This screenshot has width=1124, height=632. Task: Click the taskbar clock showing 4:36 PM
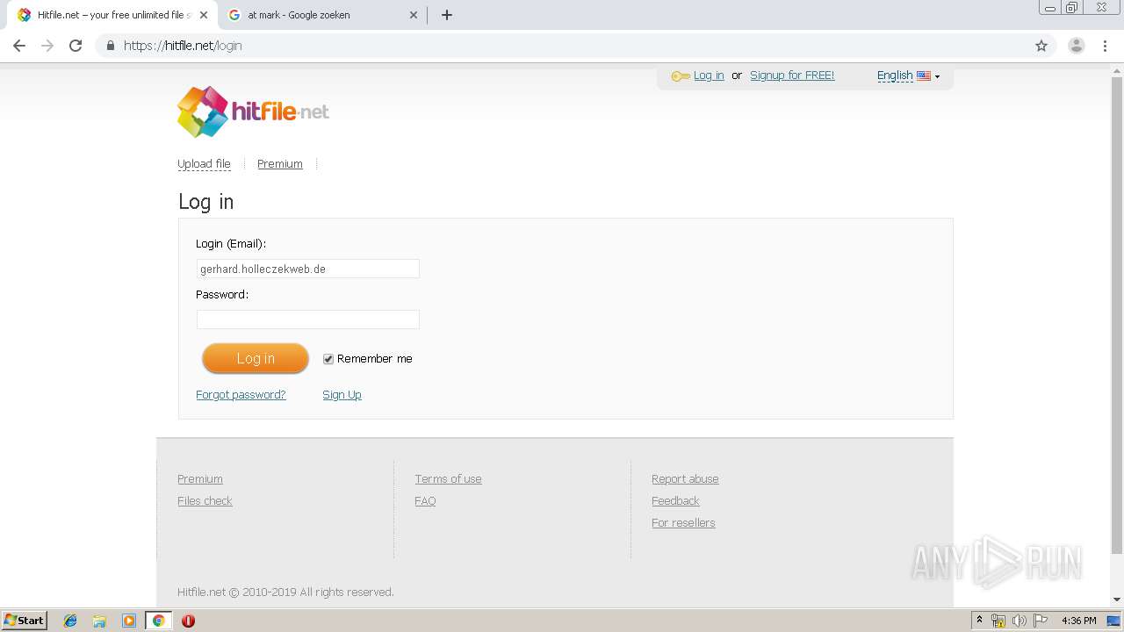(x=1078, y=621)
